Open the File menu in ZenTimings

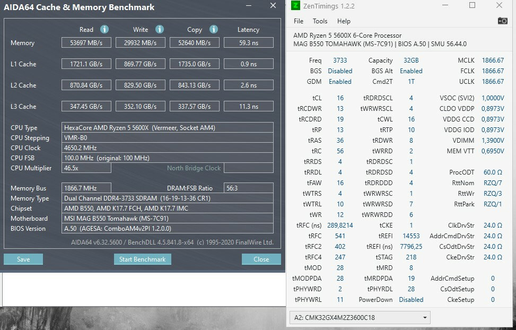pyautogui.click(x=299, y=21)
